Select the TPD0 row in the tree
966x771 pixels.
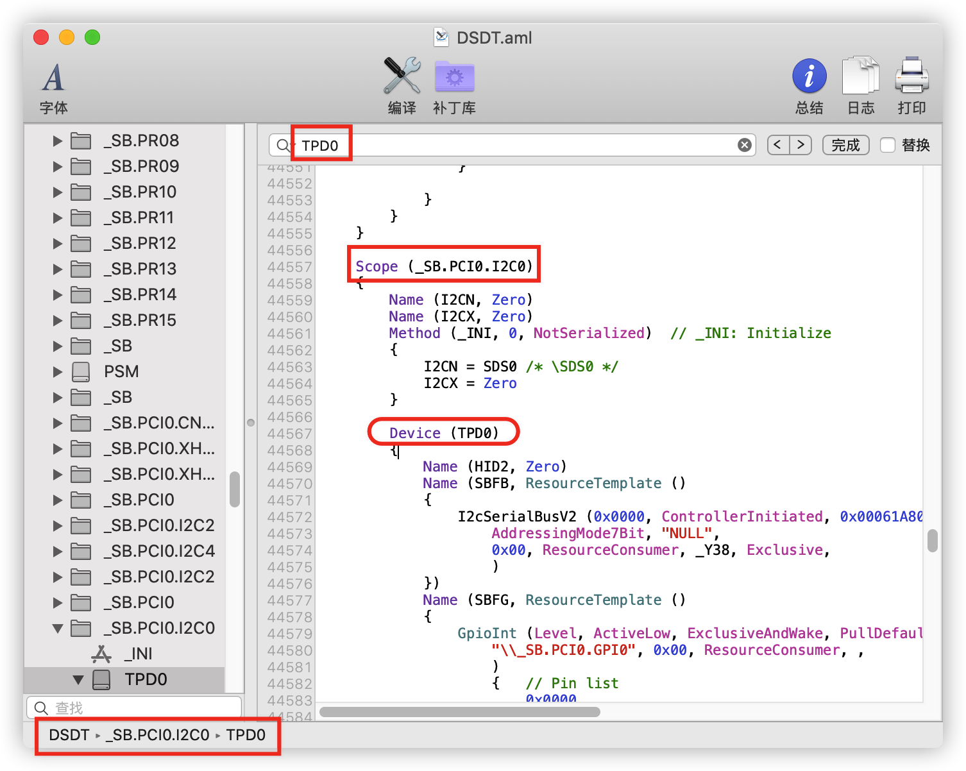124,679
